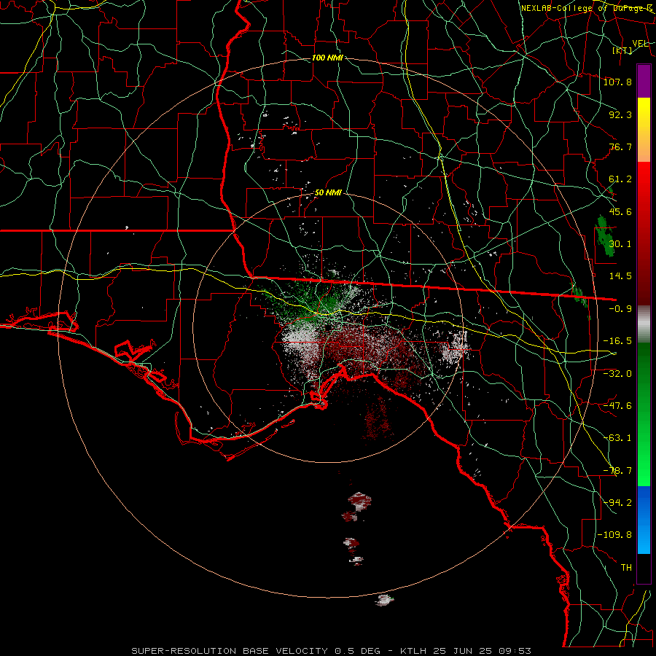Click the 100 NMI range ring label
Image resolution: width=656 pixels, height=656 pixels.
(327, 58)
